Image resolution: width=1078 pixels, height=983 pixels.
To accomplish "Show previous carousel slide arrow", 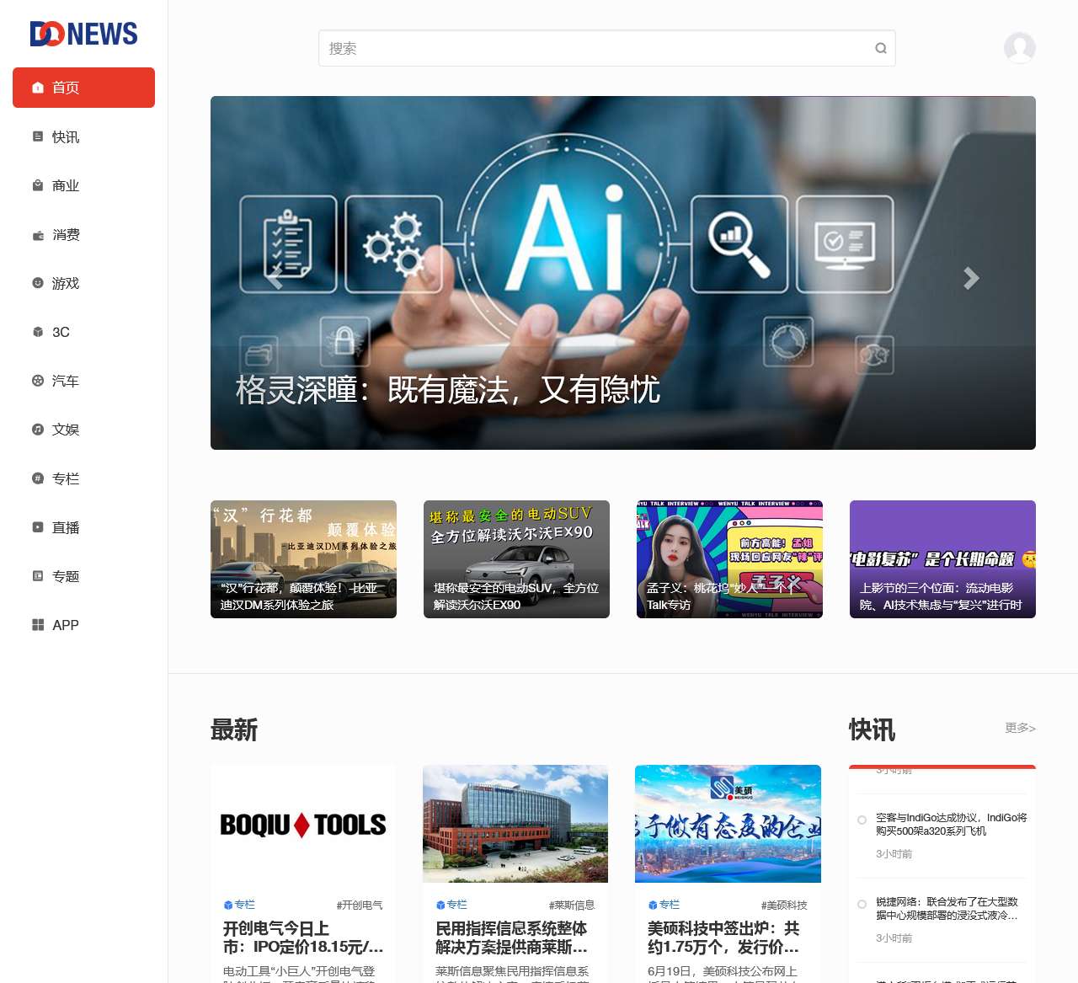I will (x=275, y=278).
